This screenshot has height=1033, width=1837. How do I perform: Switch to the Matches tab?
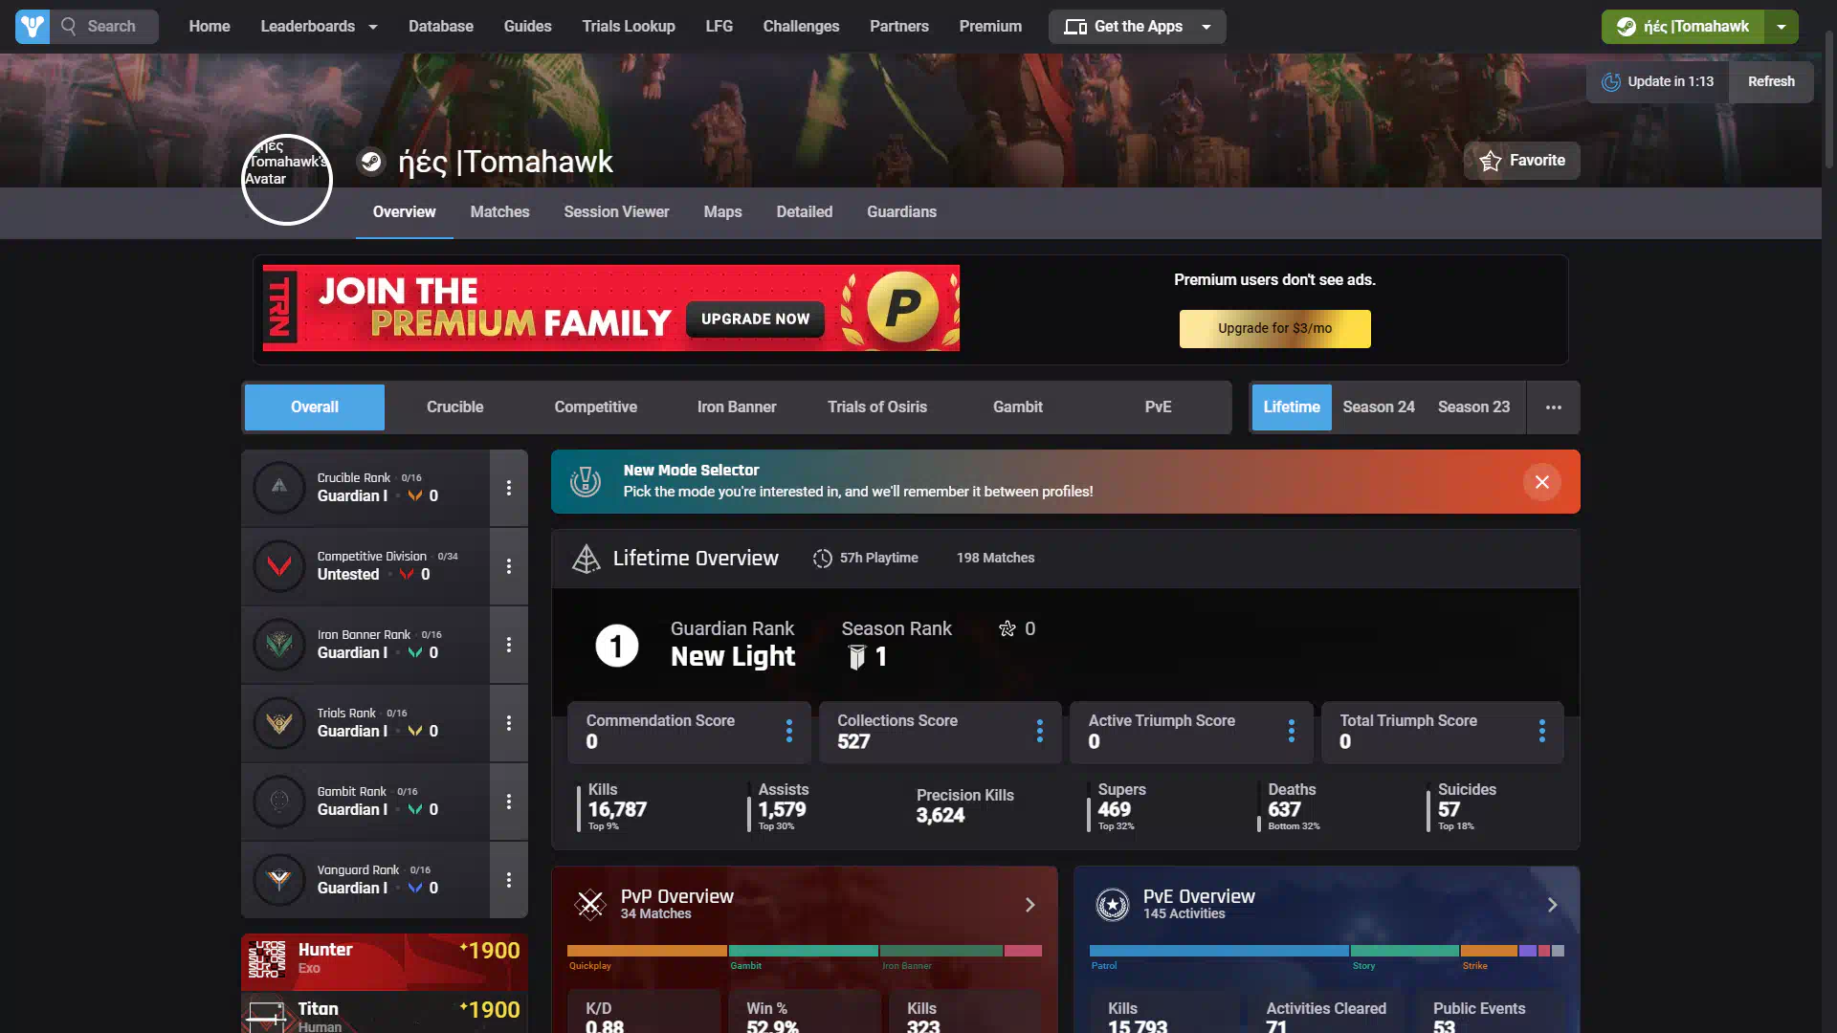click(499, 212)
